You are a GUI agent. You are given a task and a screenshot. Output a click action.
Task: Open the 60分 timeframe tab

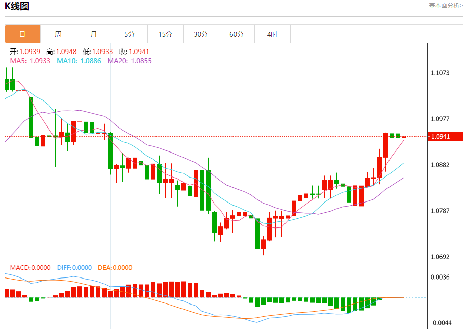pyautogui.click(x=237, y=34)
